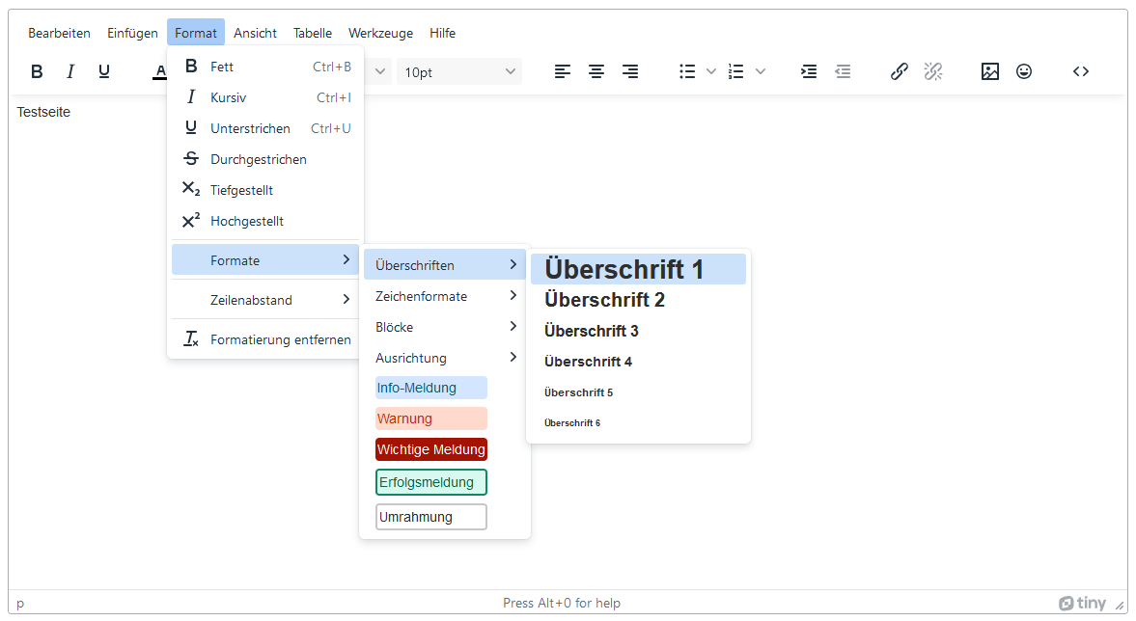Apply the text color swatch
Viewport: 1136px width, 621px height.
158,71
